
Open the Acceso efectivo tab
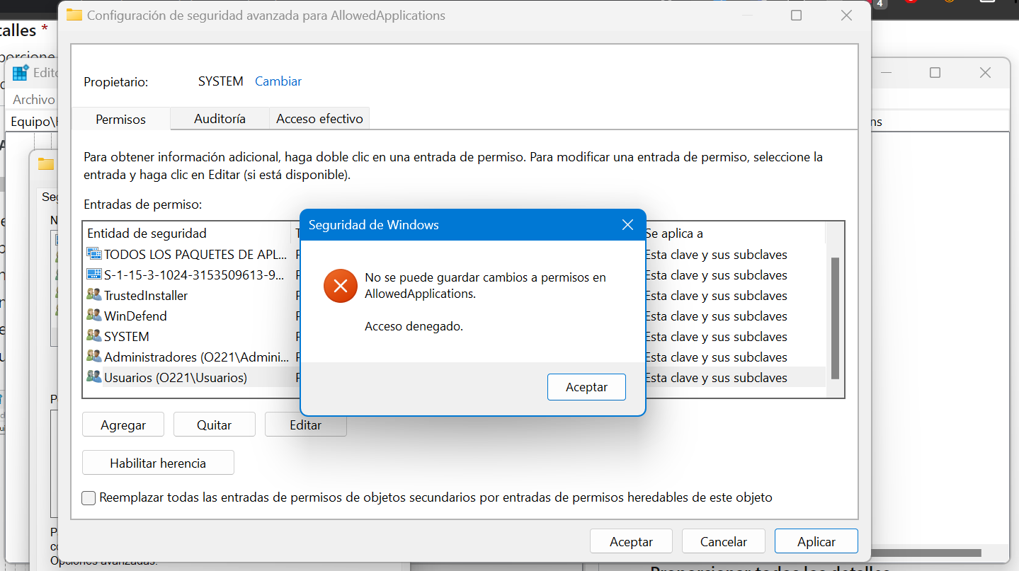(319, 119)
